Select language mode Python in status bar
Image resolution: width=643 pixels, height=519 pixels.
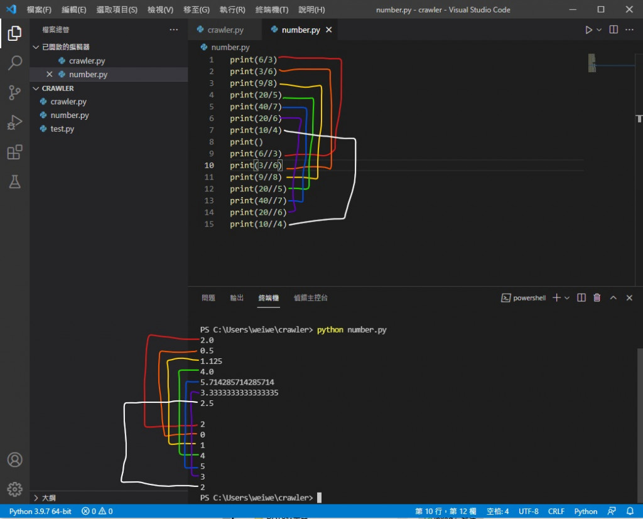(586, 511)
